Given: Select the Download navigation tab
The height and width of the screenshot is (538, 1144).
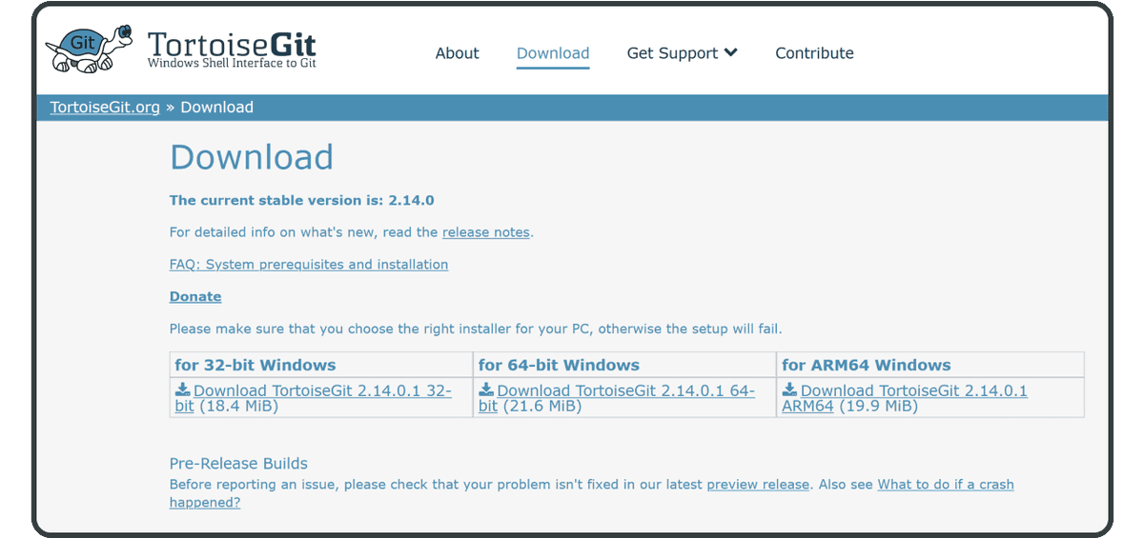Looking at the screenshot, I should point(553,53).
